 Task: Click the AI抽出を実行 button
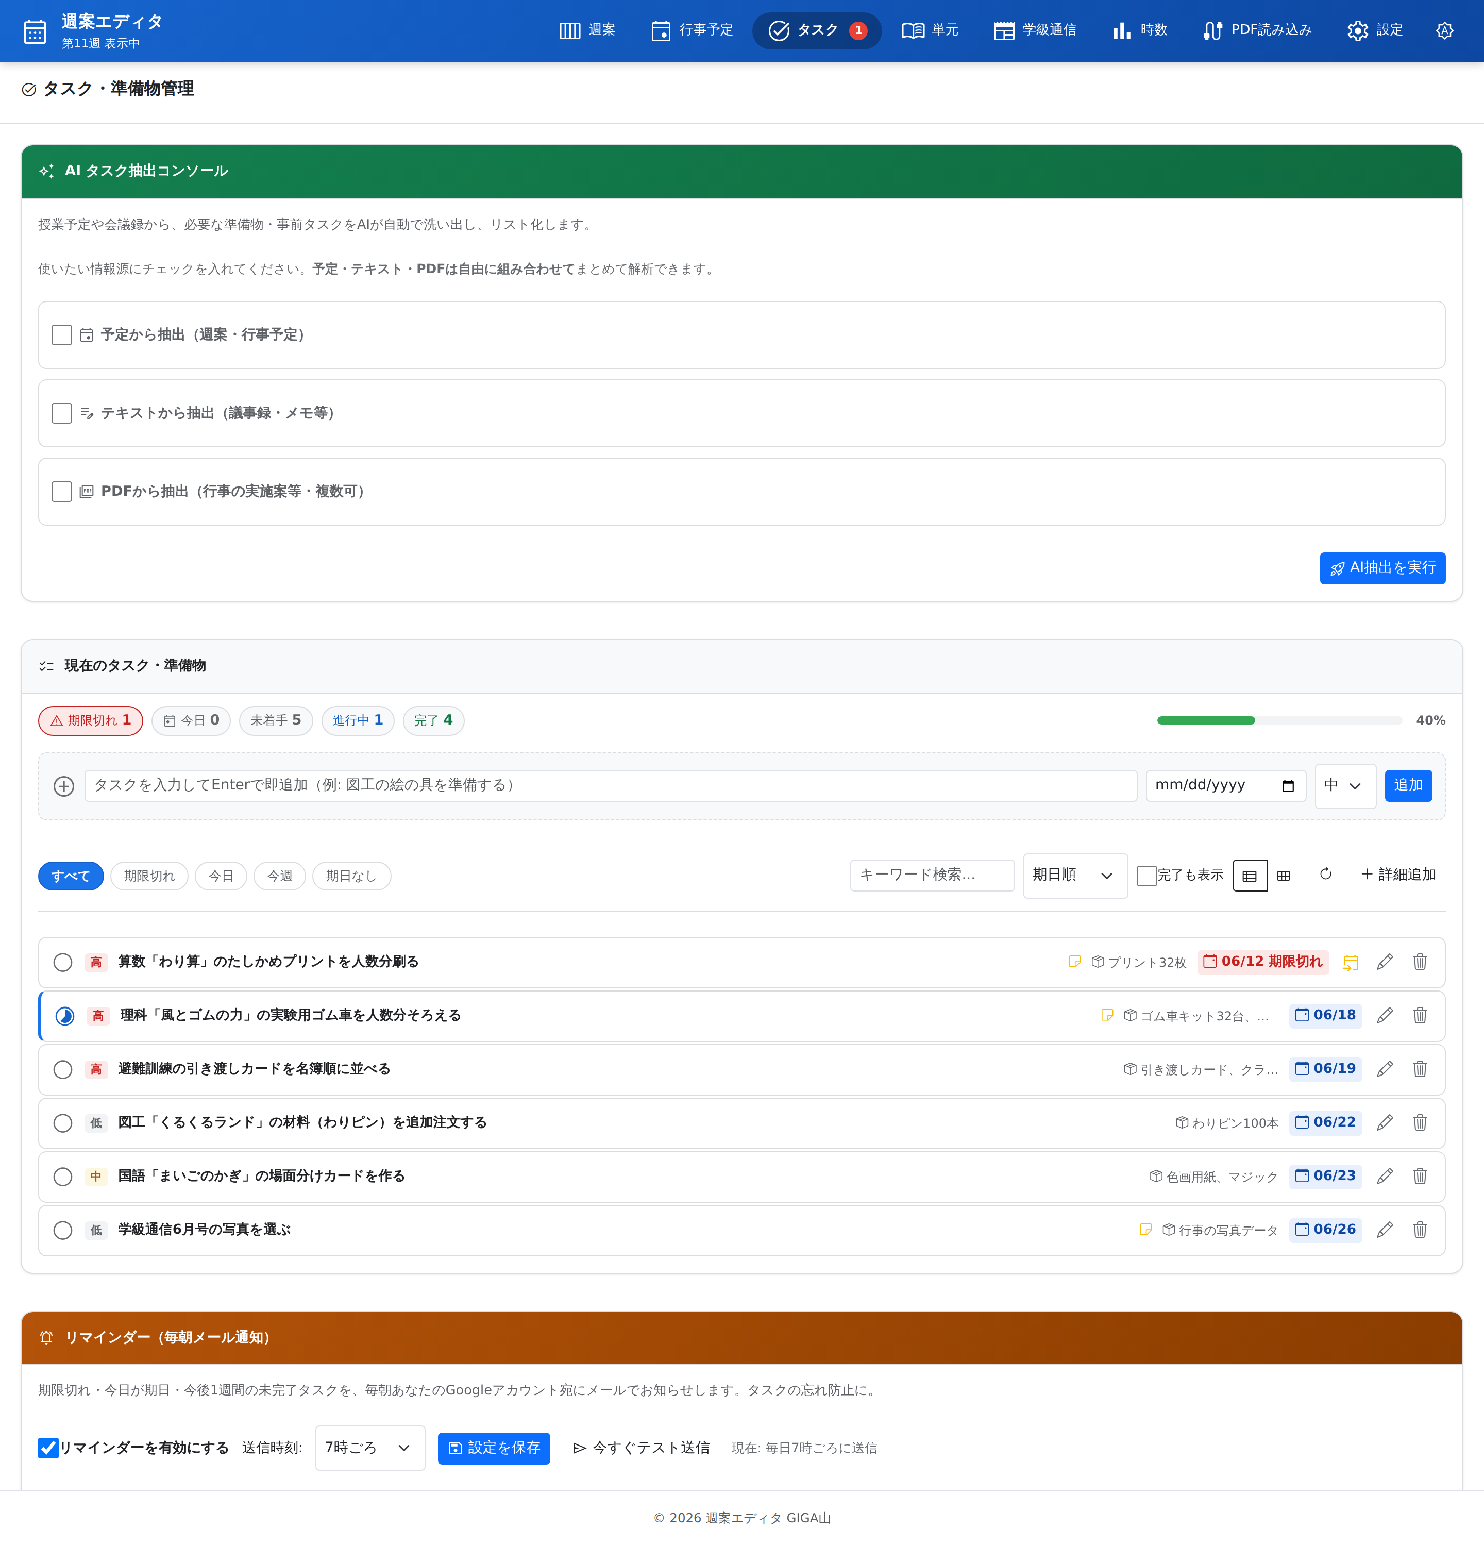pyautogui.click(x=1382, y=569)
